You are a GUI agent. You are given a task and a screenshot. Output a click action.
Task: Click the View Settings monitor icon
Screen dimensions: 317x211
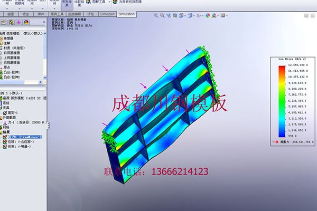(223, 15)
